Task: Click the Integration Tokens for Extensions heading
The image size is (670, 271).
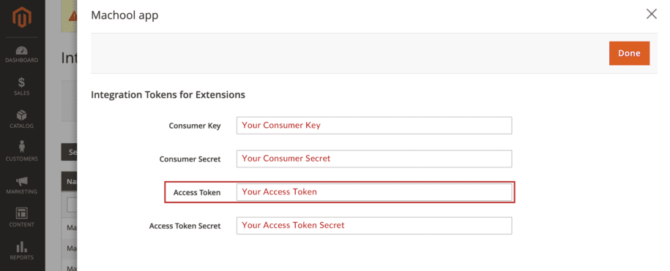Action: pos(168,95)
